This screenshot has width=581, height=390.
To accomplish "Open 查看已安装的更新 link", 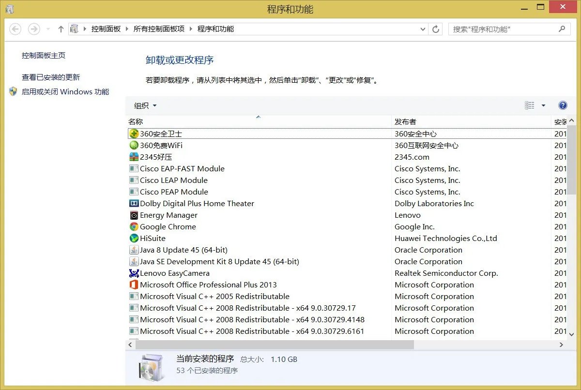I will coord(50,76).
